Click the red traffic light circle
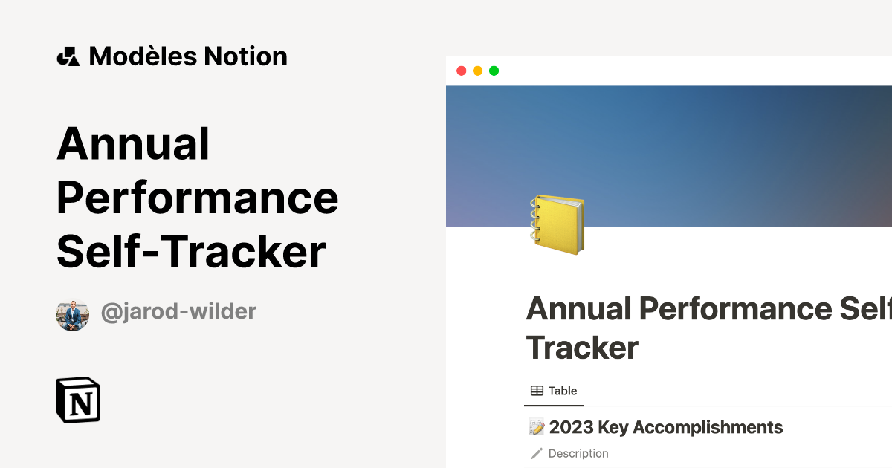This screenshot has width=892, height=468. 462,71
